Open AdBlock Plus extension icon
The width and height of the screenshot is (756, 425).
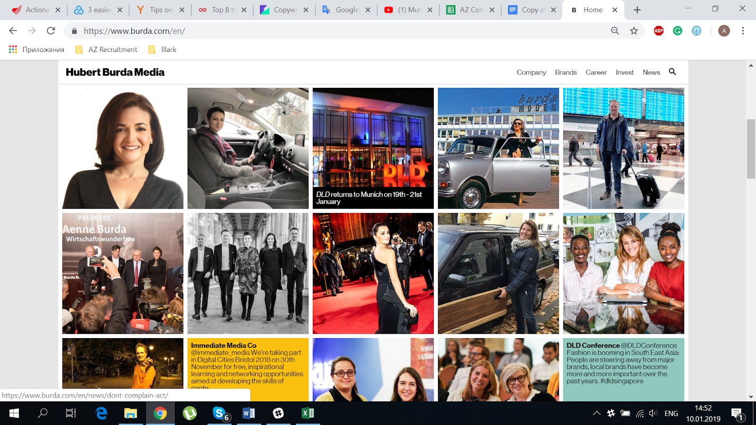pos(659,31)
